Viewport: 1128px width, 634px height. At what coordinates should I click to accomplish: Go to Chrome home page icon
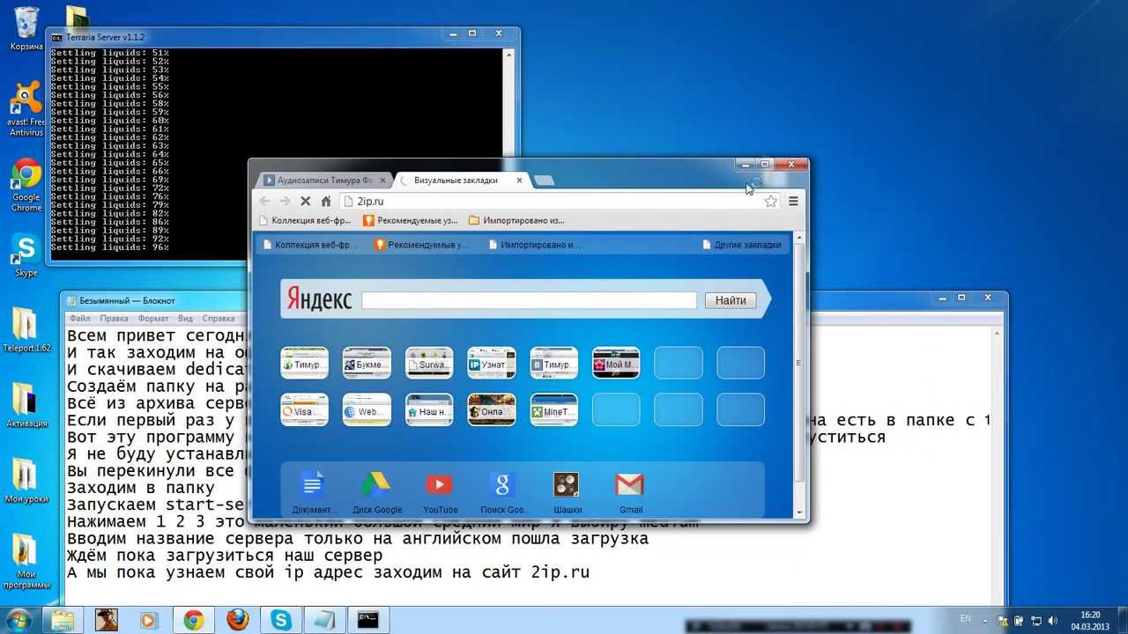click(x=326, y=201)
